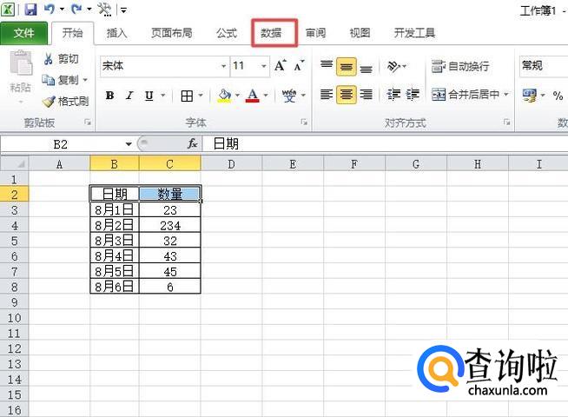Open the Name Box dropdown arrow
This screenshot has width=568, height=417.
129,143
